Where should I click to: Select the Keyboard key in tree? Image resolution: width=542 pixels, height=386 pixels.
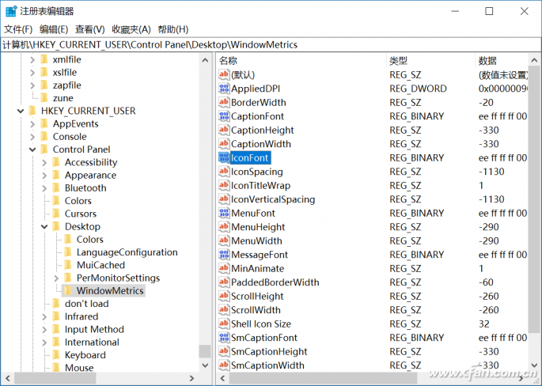point(85,355)
